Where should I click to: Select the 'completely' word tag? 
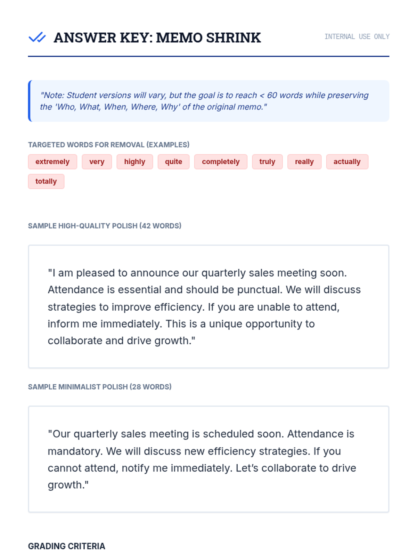(221, 162)
